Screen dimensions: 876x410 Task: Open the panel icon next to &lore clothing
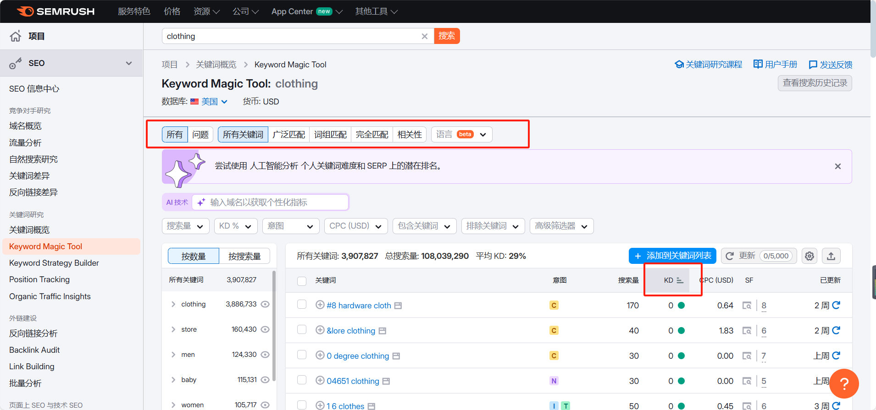383,331
